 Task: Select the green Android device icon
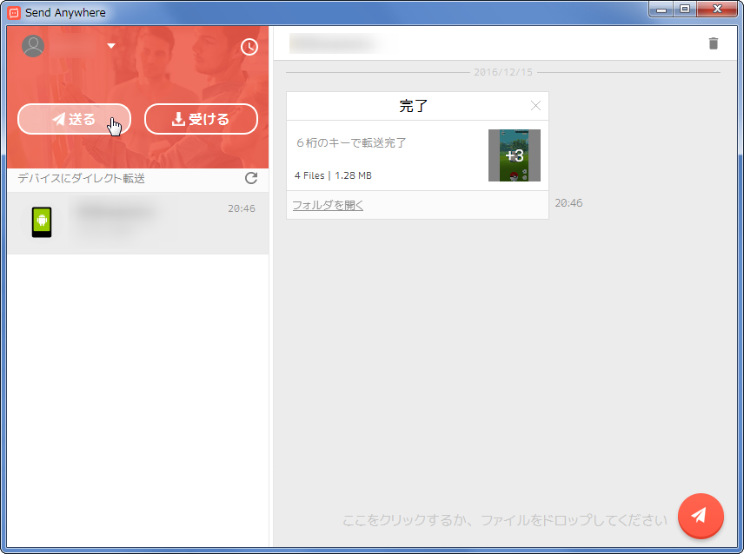click(42, 222)
